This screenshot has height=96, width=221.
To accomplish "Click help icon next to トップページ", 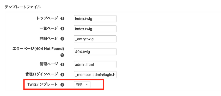I will (62, 18).
